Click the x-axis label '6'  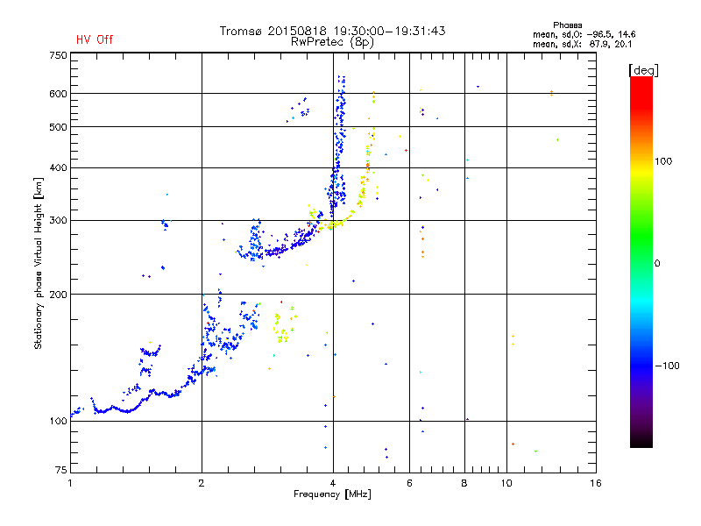[409, 483]
